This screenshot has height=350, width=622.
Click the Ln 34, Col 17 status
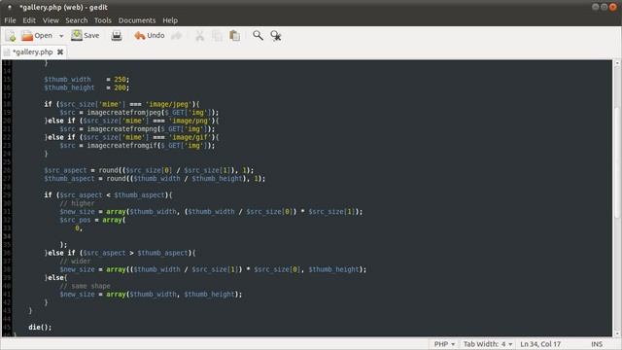coord(540,344)
